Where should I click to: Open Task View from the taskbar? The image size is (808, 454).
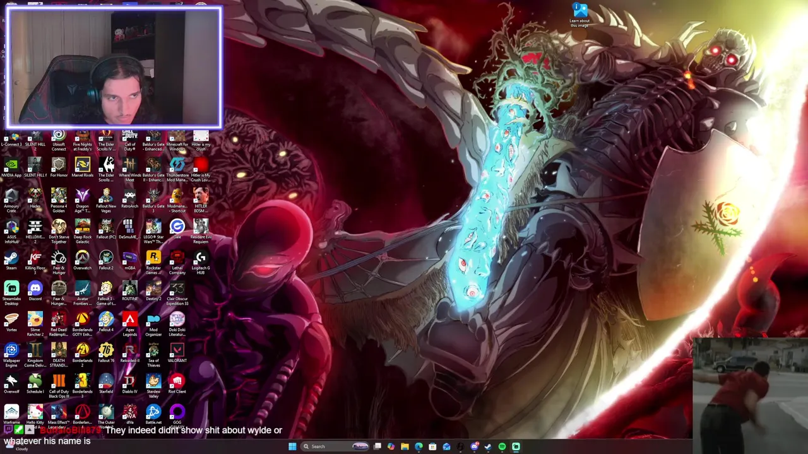[x=377, y=446]
